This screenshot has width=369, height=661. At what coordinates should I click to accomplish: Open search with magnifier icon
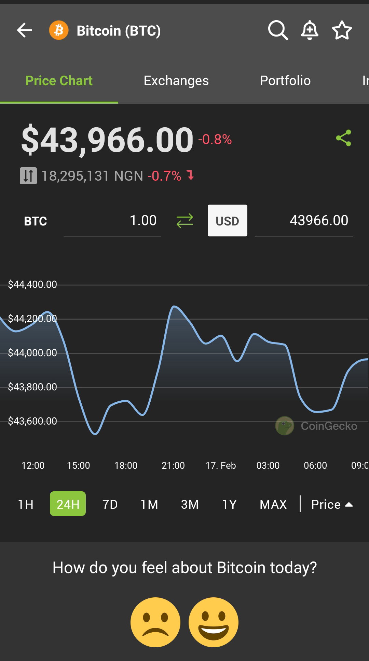[278, 30]
